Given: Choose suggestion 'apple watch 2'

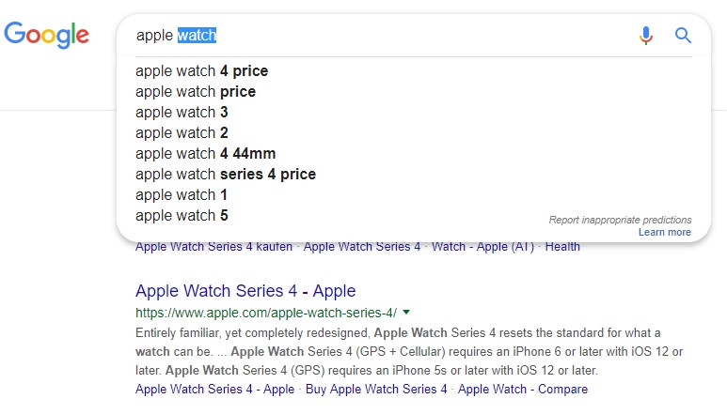Looking at the screenshot, I should 182,132.
